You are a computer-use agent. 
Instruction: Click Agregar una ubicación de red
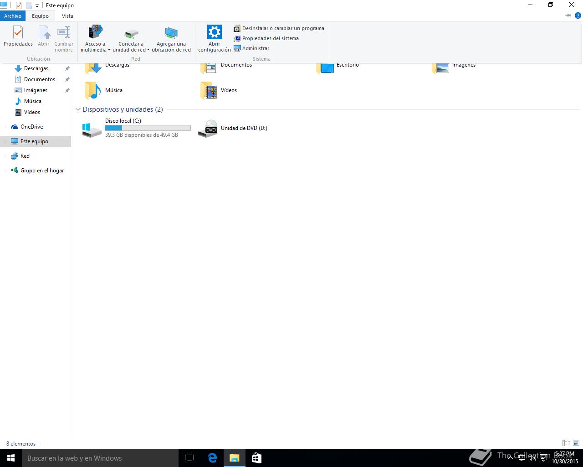171,39
